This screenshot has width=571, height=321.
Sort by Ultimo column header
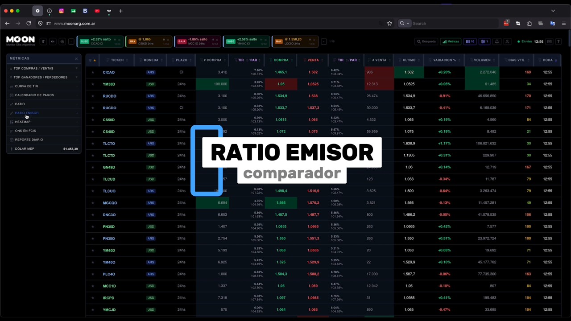tap(409, 60)
